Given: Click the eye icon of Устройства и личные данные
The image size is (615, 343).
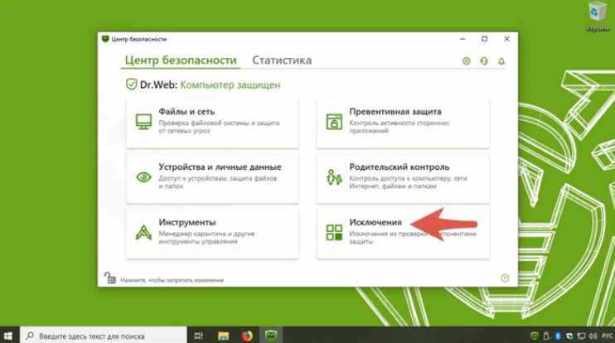Looking at the screenshot, I should pyautogui.click(x=143, y=177).
